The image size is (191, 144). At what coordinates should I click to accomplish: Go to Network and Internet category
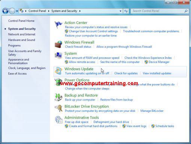tap(22, 34)
